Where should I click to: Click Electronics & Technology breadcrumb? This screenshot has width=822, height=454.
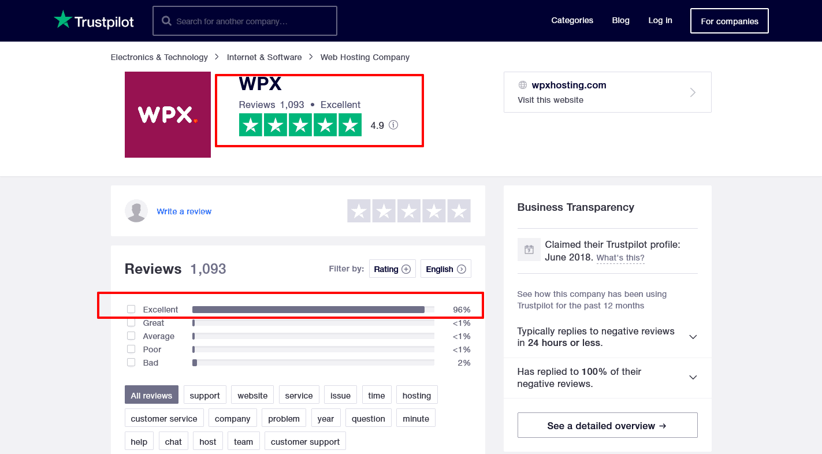click(x=159, y=57)
